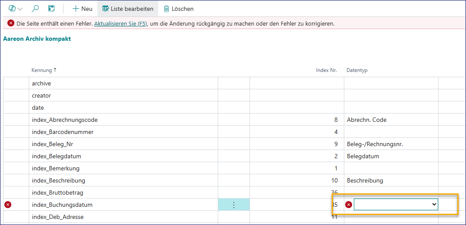Click the index_Deb_Adresse row

pos(58,217)
